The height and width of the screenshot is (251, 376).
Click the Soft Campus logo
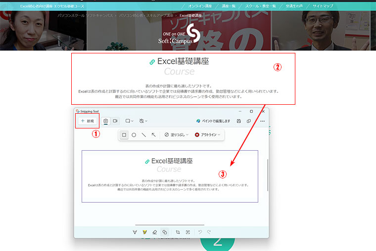[180, 34]
